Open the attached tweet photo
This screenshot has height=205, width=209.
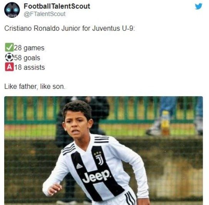(x=104, y=150)
